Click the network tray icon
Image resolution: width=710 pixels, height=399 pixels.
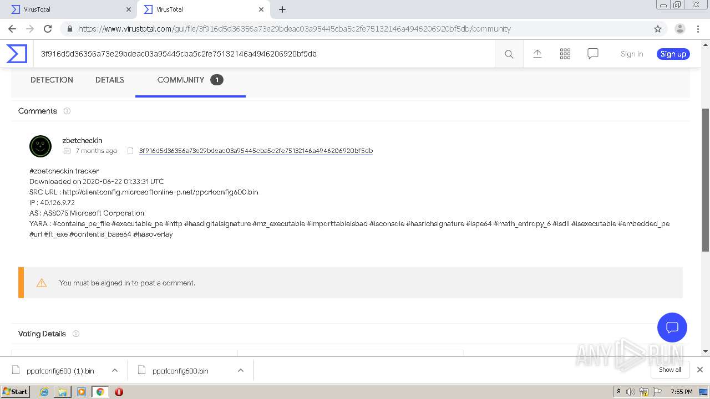tap(644, 392)
